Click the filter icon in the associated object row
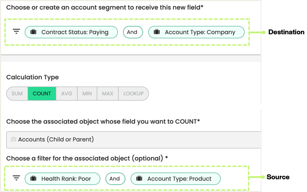Screen dimensions: 307x192 16,178
